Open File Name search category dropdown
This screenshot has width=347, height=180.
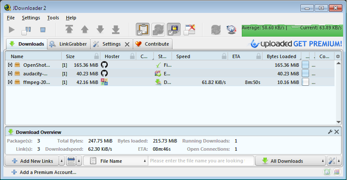116,161
